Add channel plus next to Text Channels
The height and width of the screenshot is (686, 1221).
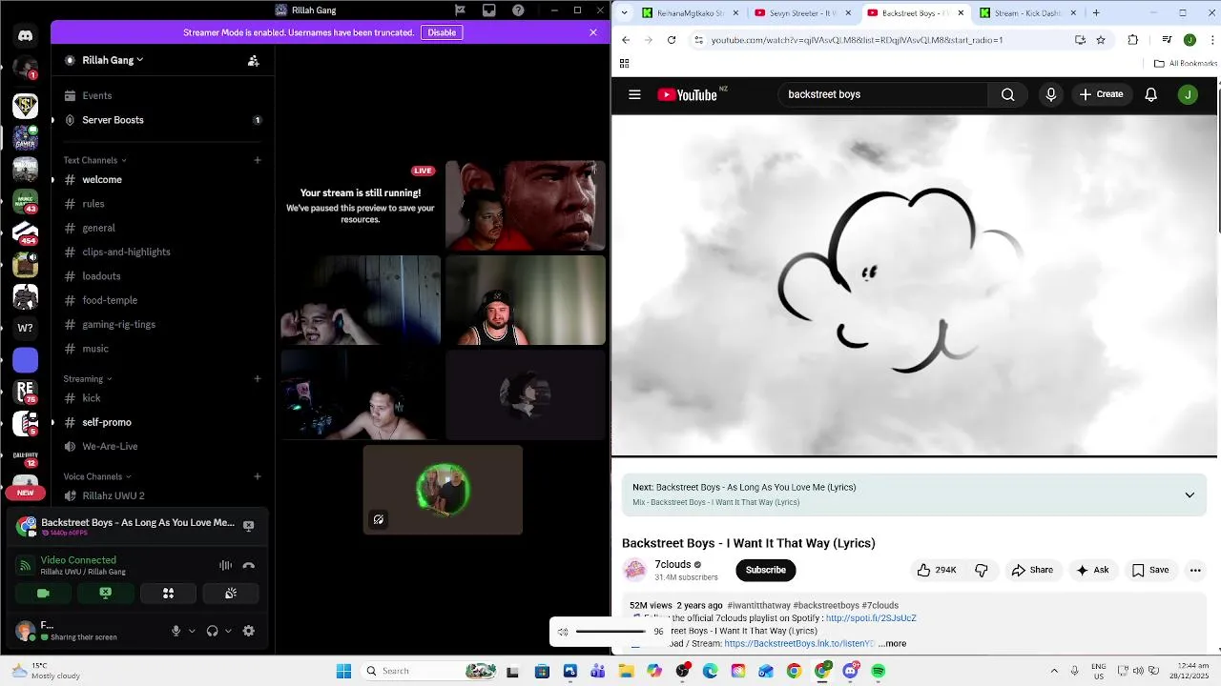[x=258, y=160]
